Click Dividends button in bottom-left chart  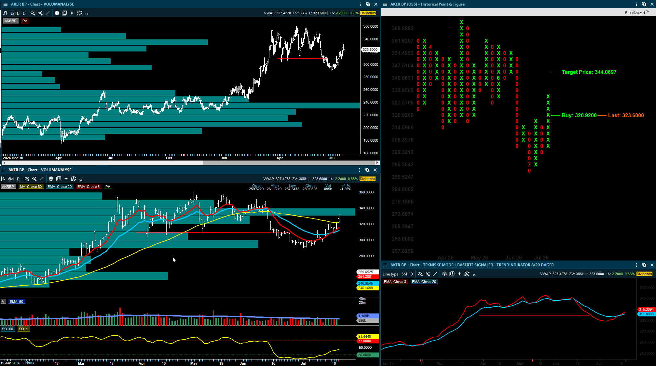tap(367, 179)
